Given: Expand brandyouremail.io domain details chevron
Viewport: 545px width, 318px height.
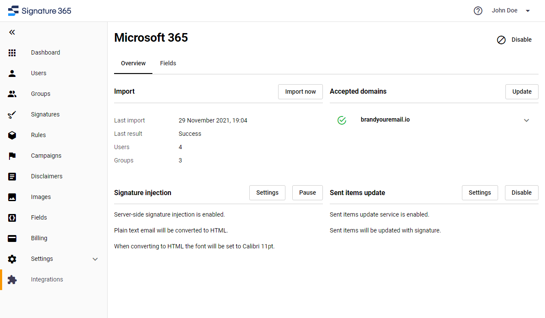Looking at the screenshot, I should coord(526,120).
